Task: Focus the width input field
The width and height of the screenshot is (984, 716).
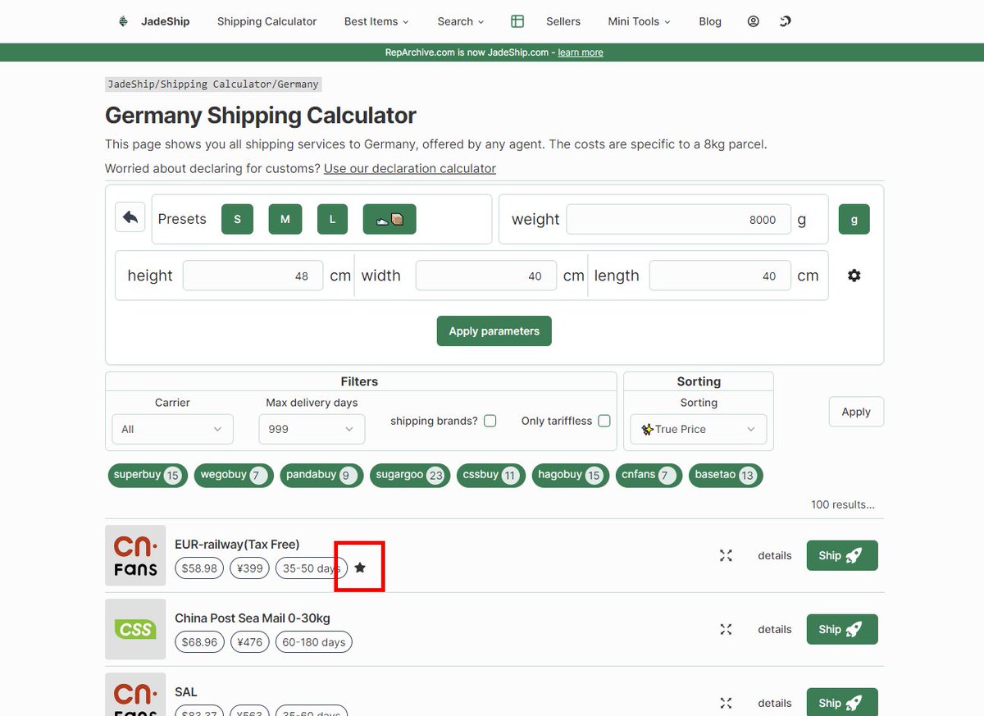Action: pos(486,276)
